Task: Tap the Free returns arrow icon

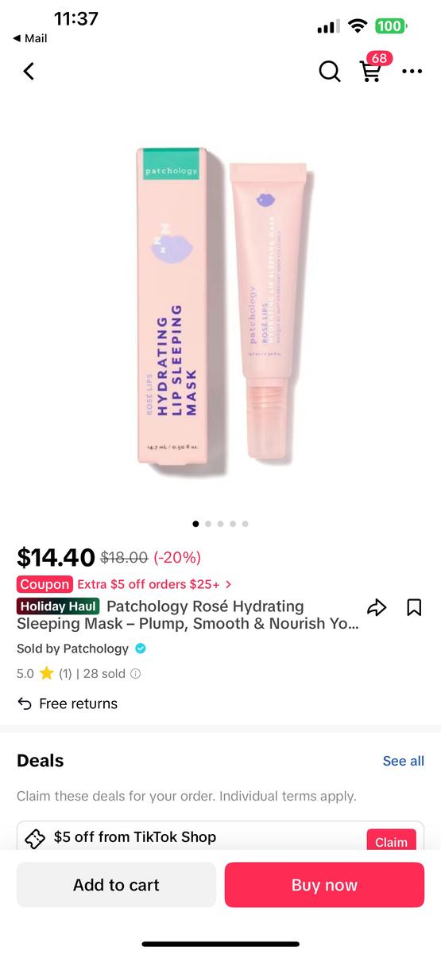Action: pyautogui.click(x=25, y=704)
